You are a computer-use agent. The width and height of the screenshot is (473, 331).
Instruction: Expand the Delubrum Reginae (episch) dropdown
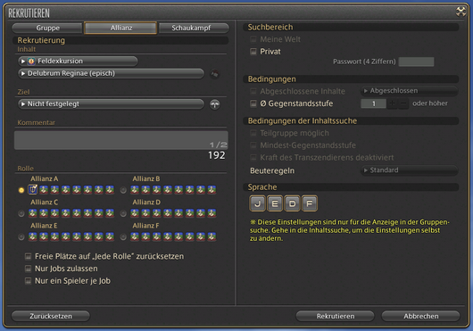tap(111, 73)
